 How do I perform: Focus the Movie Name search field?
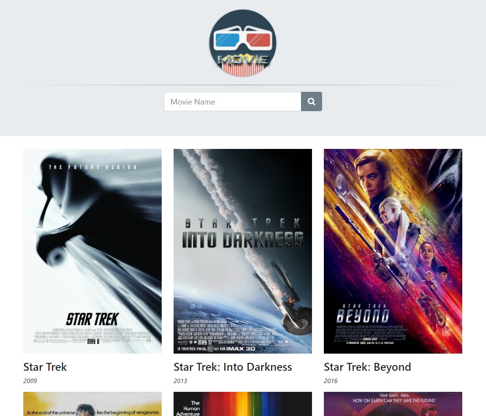232,101
